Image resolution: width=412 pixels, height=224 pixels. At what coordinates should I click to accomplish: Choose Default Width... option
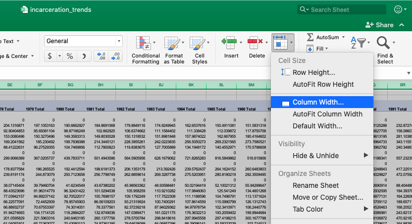[x=322, y=126]
